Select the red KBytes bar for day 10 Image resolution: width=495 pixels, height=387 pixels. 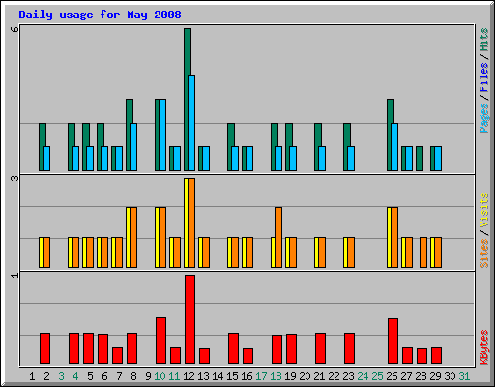(x=160, y=341)
